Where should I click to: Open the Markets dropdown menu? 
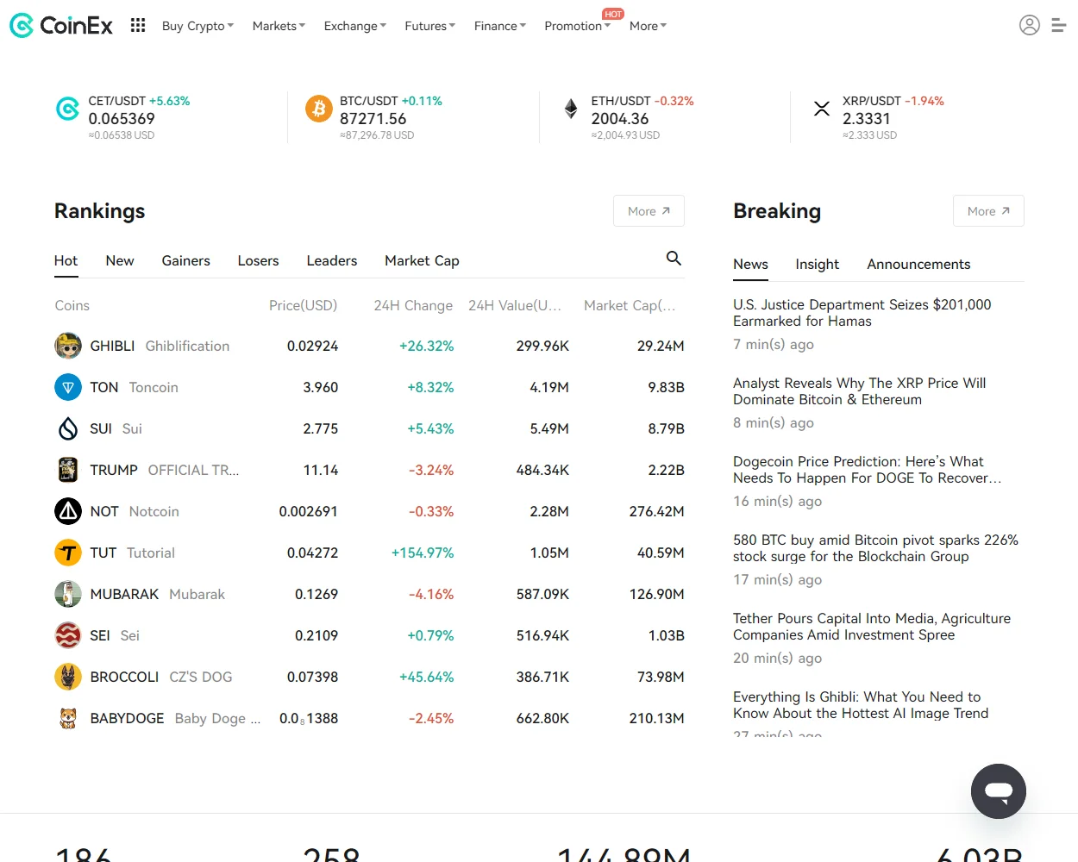[278, 26]
